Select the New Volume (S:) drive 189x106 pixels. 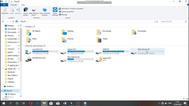point(77,59)
